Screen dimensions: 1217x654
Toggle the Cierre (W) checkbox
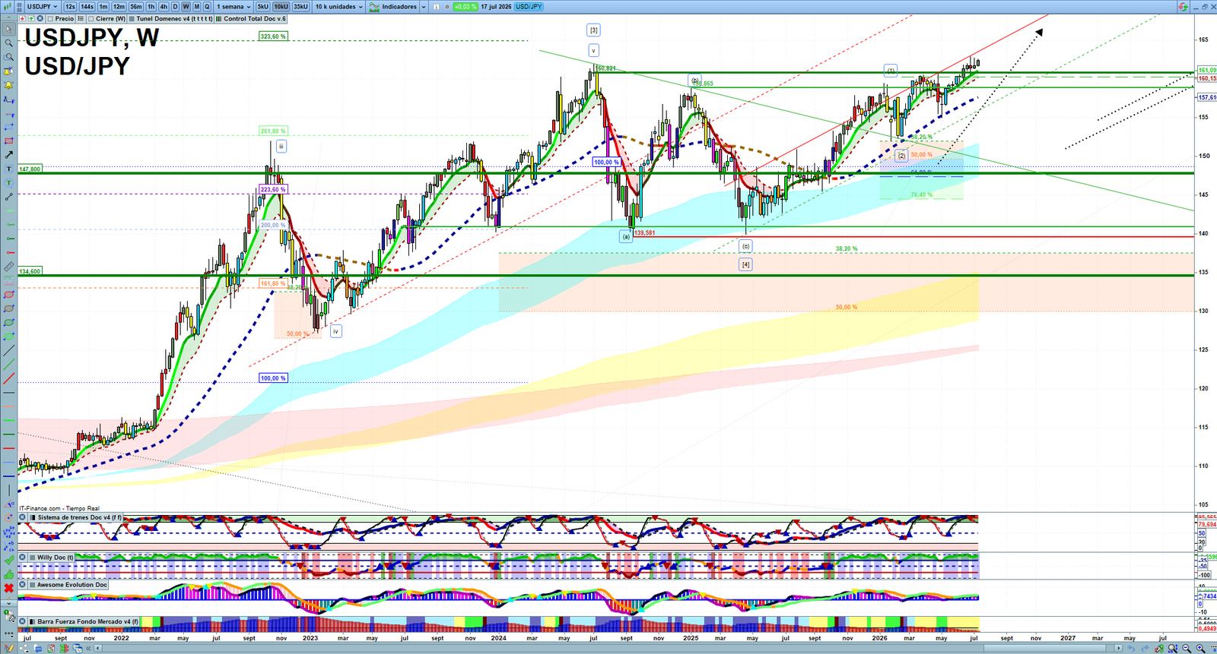[91, 18]
